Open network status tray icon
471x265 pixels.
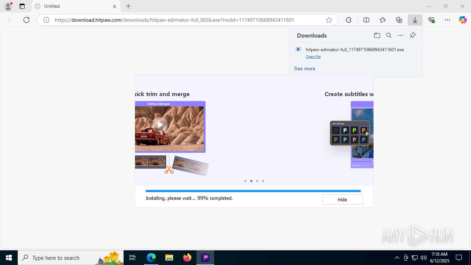click(x=415, y=258)
